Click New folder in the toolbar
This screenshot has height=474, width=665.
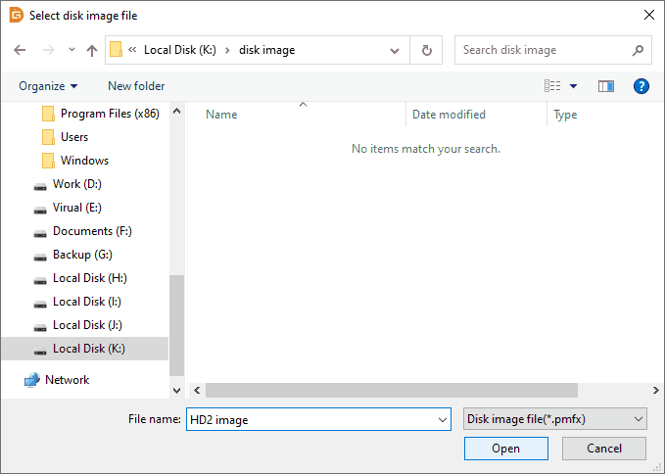[x=136, y=86]
